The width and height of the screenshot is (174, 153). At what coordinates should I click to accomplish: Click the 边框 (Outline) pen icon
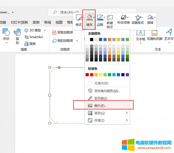coord(100,18)
